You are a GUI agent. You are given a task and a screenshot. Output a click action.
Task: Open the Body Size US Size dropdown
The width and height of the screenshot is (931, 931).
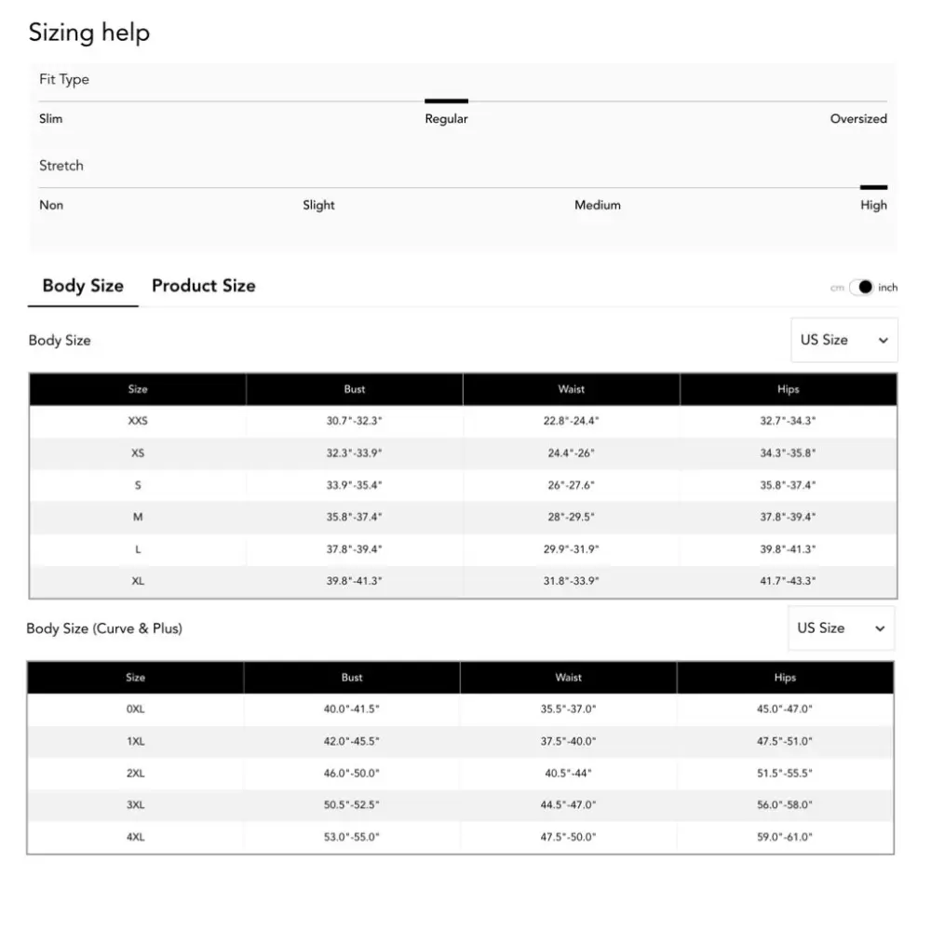843,340
